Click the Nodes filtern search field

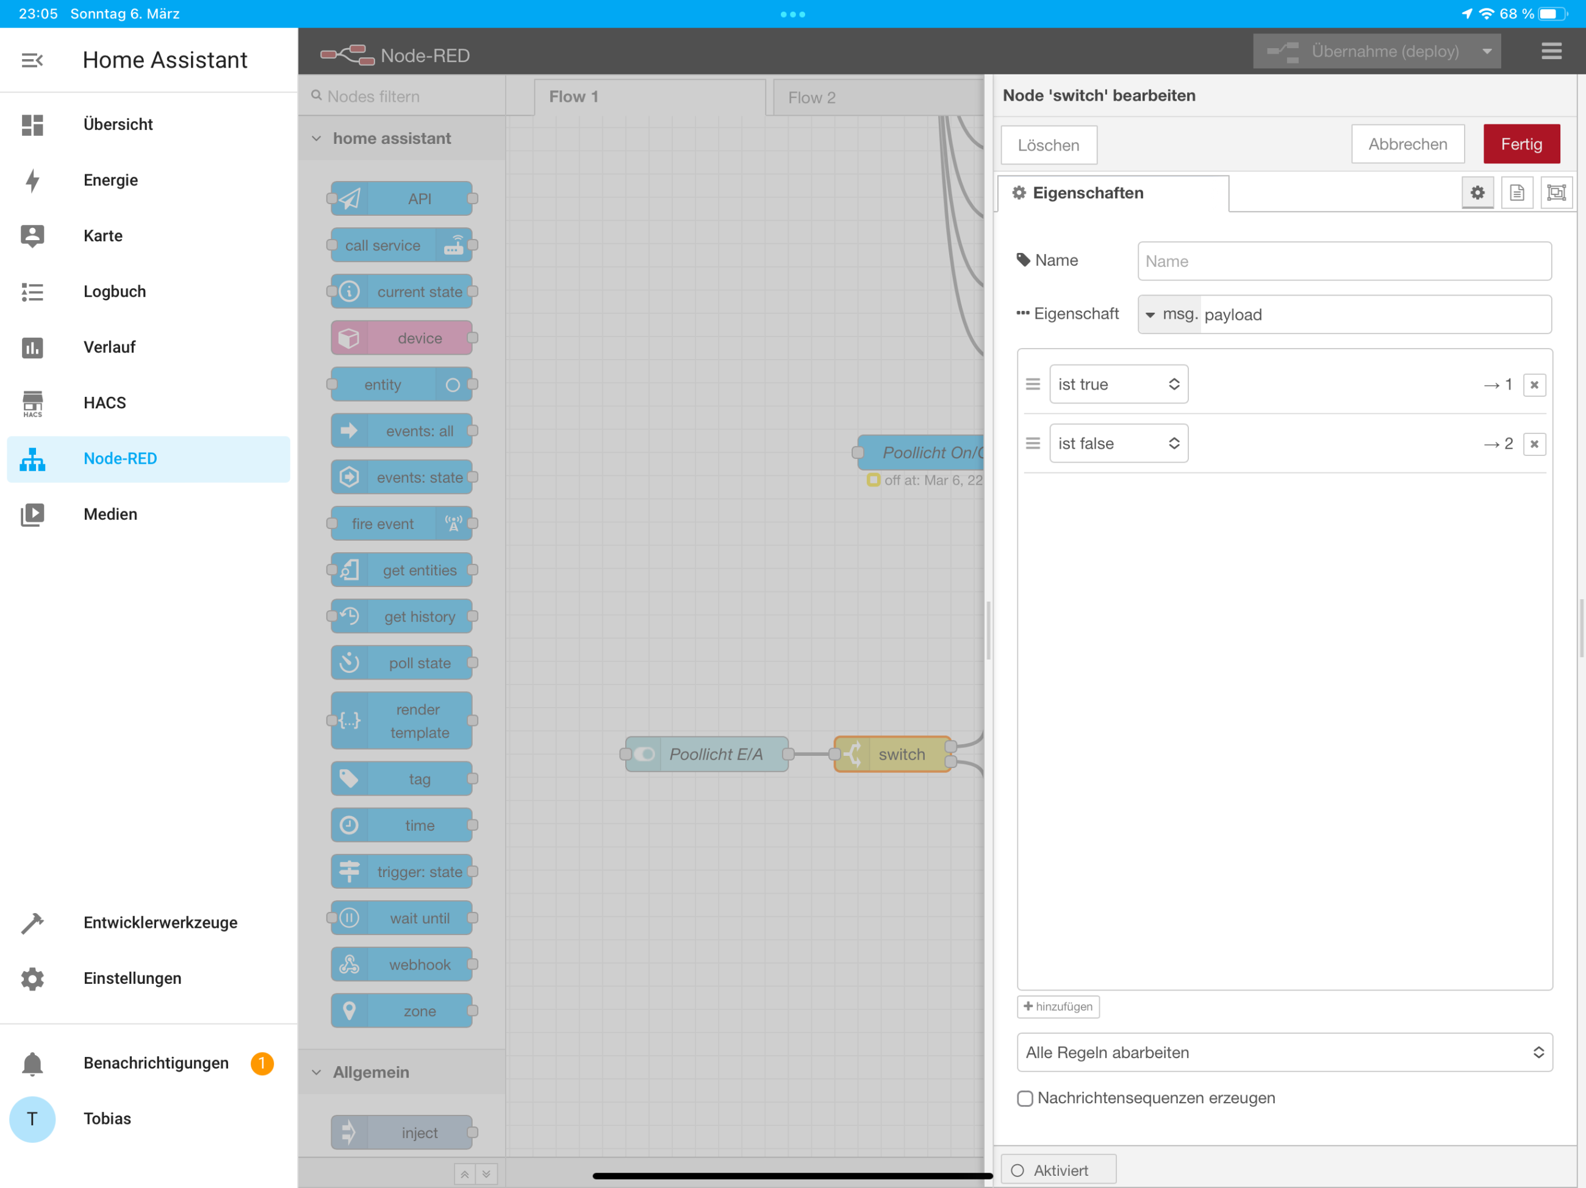401,97
